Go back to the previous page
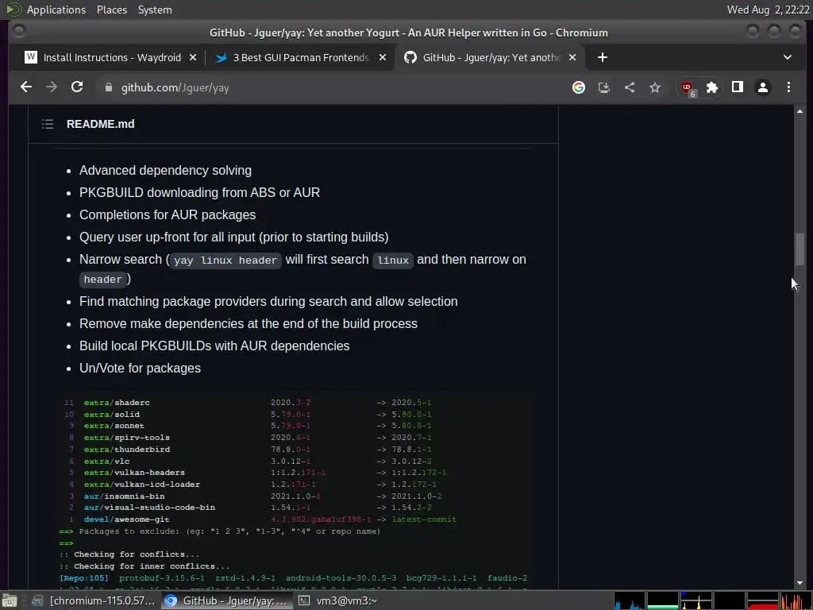 (x=26, y=87)
